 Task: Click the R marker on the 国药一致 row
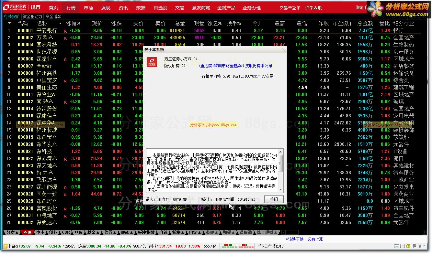pyautogui.click(x=65, y=195)
